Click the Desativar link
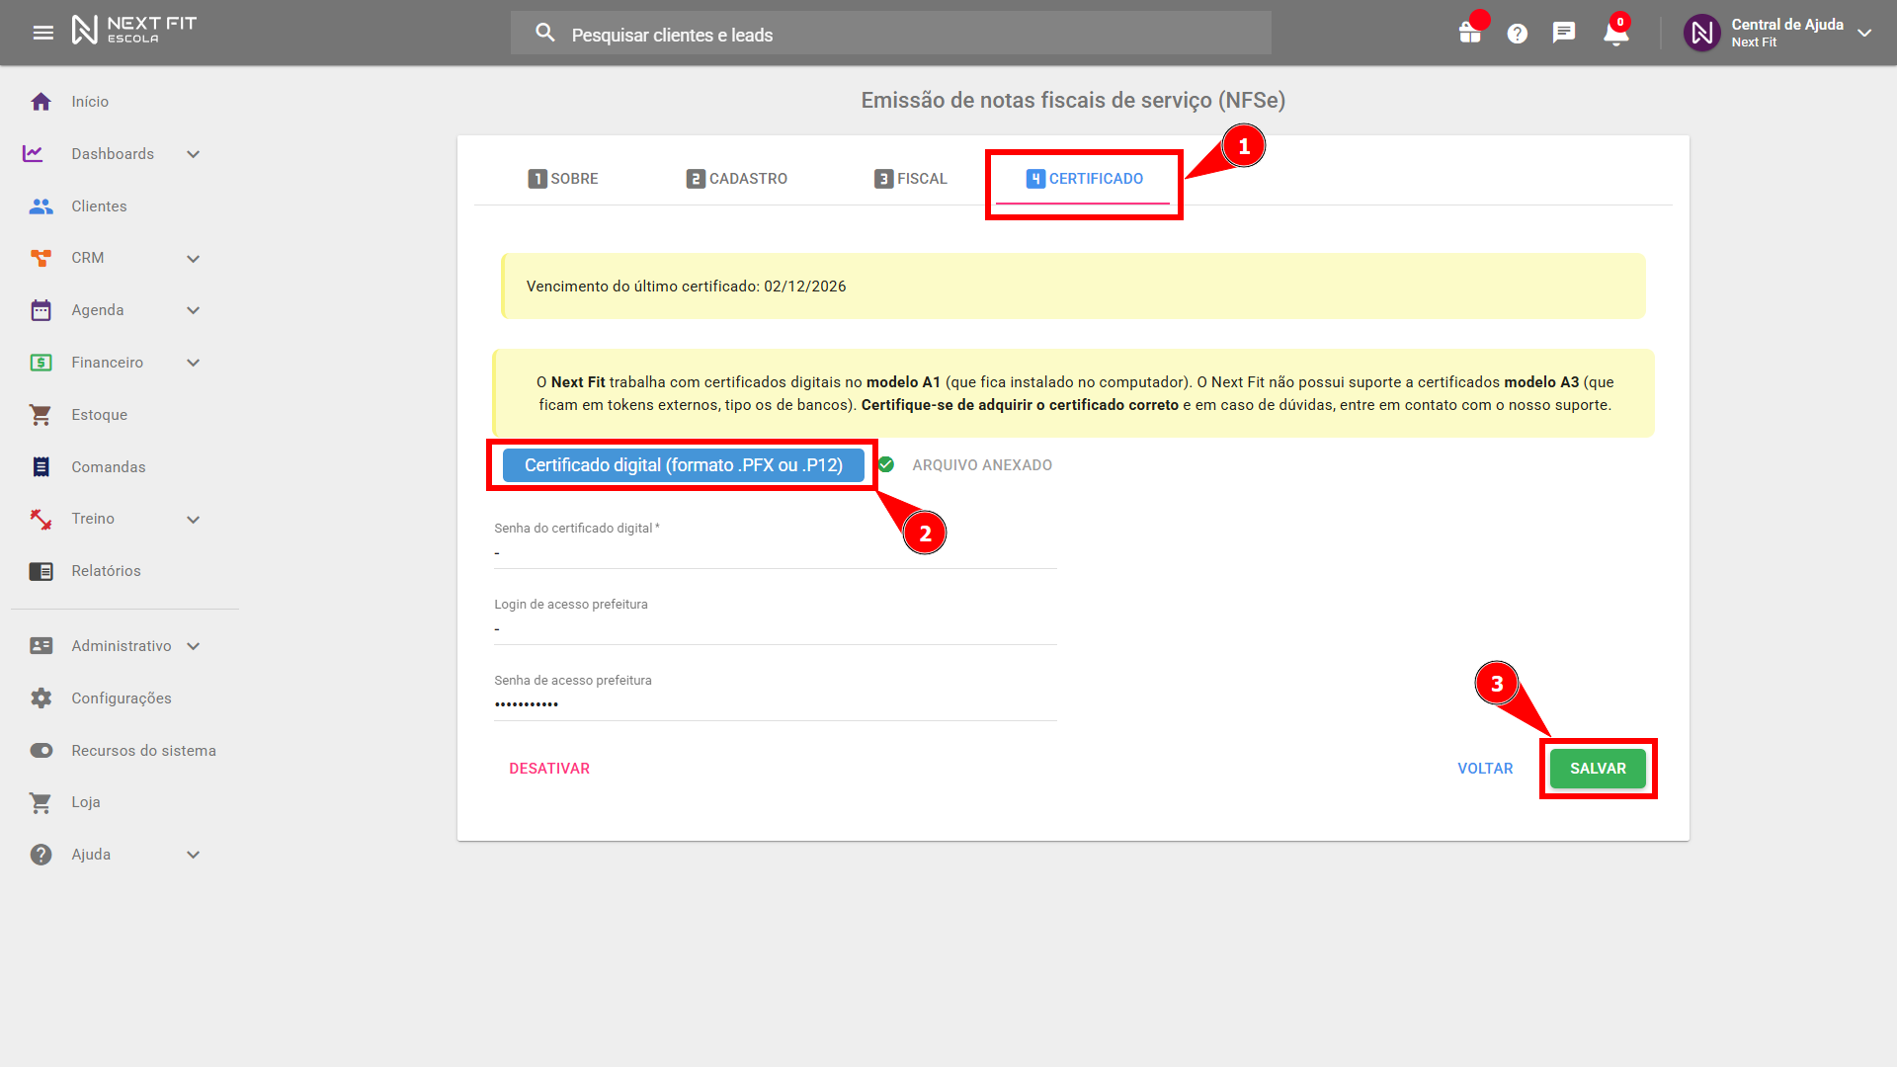This screenshot has height=1067, width=1897. [x=549, y=769]
